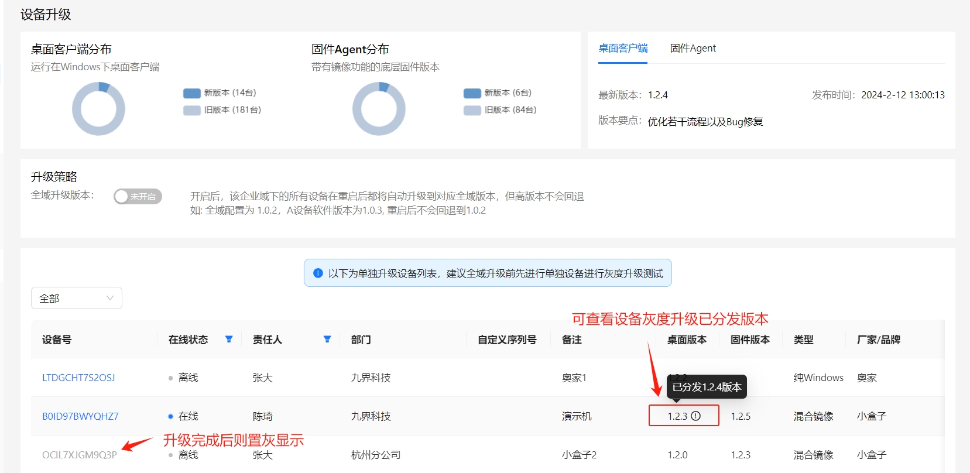Viewport: 970px width, 473px height.
Task: Click the 陈琦 owner cell
Action: click(x=263, y=416)
